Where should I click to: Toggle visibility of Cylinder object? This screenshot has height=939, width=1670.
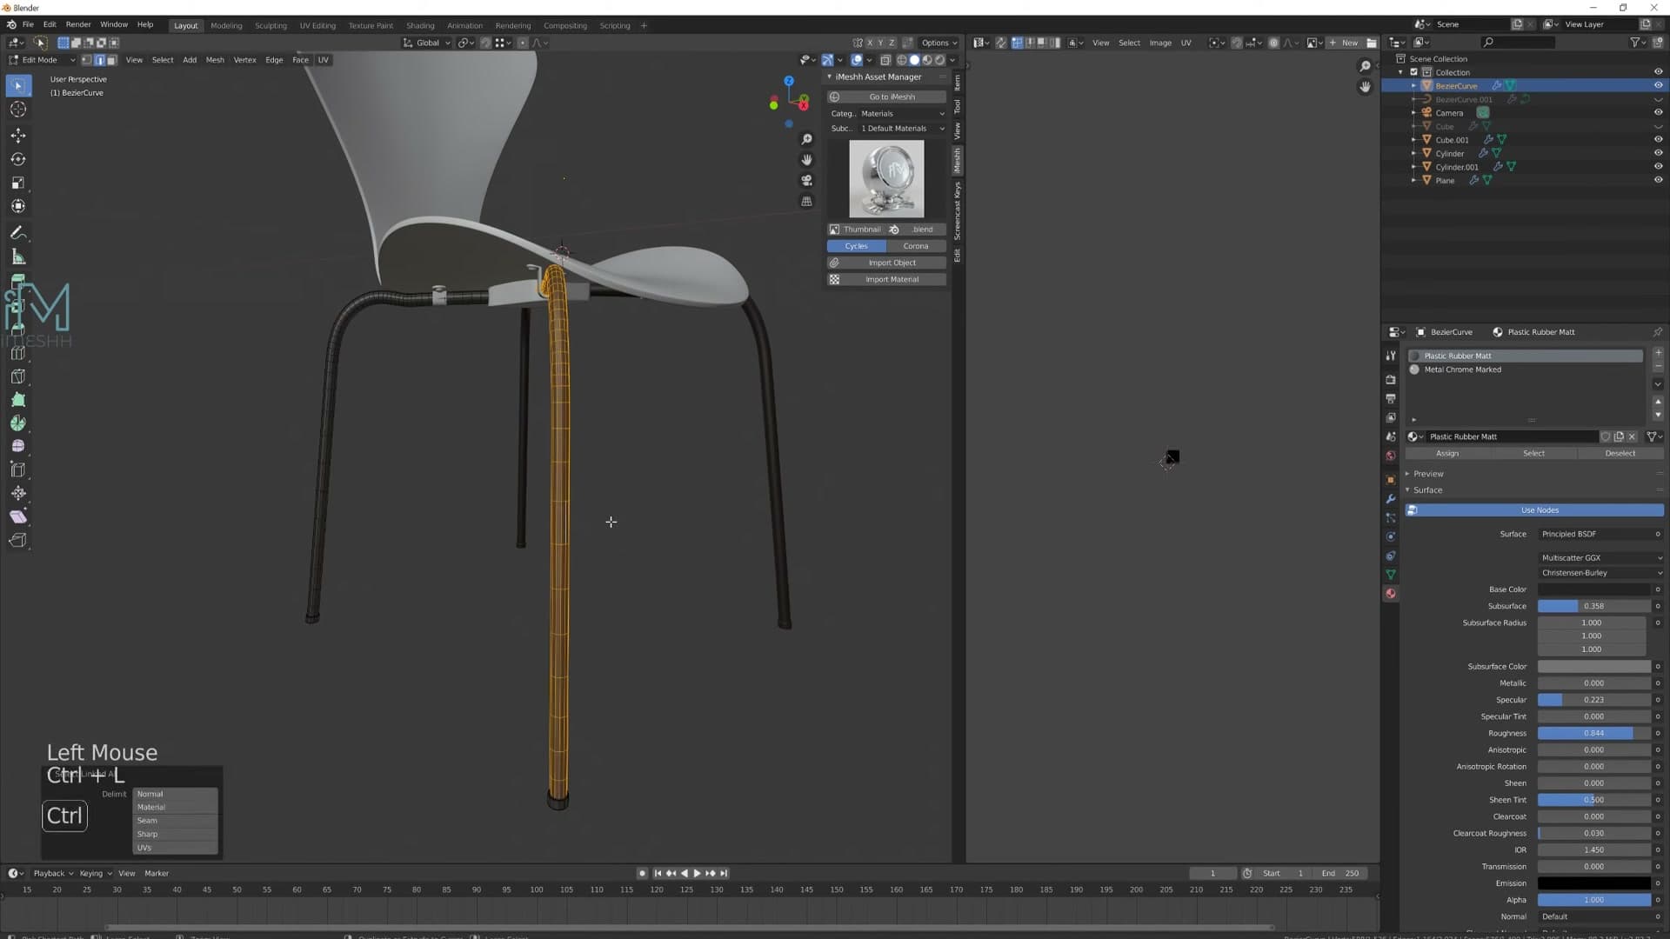point(1658,153)
